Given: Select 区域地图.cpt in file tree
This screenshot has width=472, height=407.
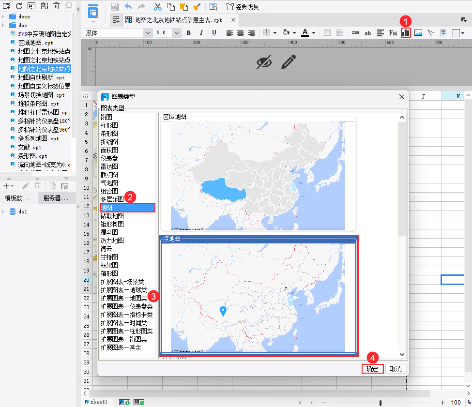Looking at the screenshot, I should click(35, 43).
